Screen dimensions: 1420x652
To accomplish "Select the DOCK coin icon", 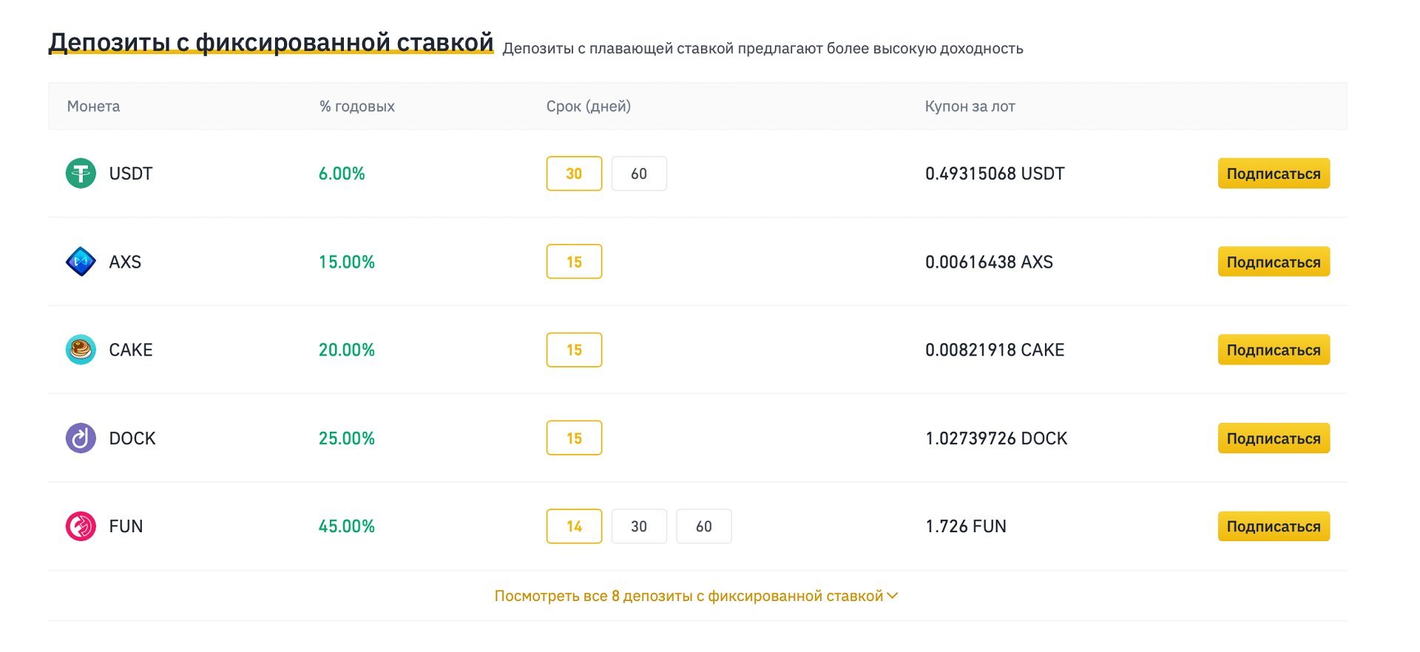I will pos(82,438).
